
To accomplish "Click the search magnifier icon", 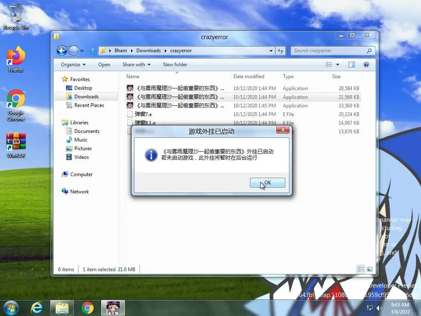I will coord(370,51).
